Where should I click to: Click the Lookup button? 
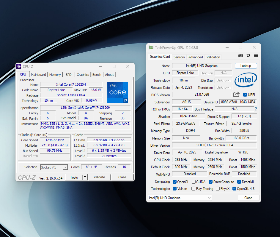(x=246, y=66)
